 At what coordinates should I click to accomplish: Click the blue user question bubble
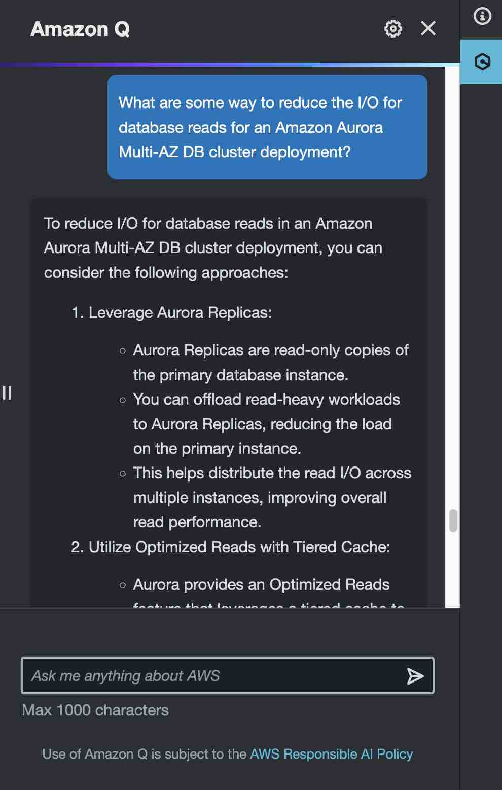(x=267, y=127)
